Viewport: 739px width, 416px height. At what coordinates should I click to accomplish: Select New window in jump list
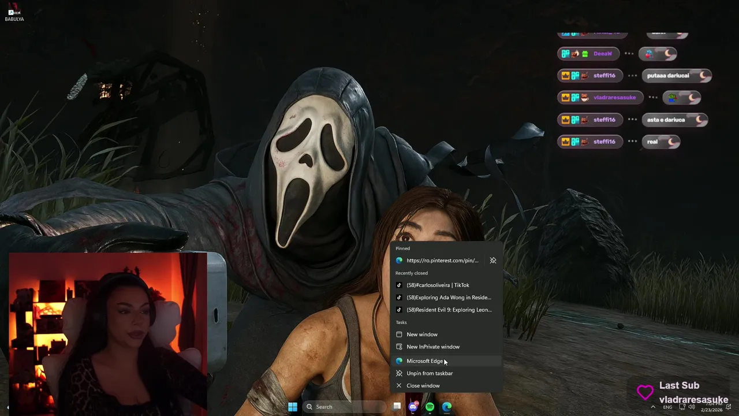(445, 335)
